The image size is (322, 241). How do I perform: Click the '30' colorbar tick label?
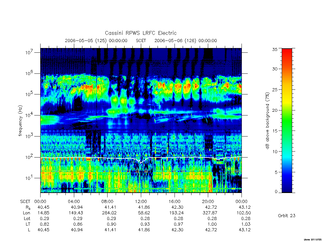pos(275,69)
